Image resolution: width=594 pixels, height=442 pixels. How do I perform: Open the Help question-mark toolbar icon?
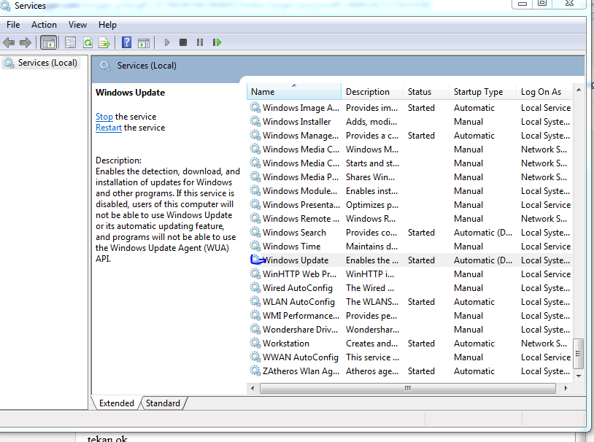(x=126, y=42)
